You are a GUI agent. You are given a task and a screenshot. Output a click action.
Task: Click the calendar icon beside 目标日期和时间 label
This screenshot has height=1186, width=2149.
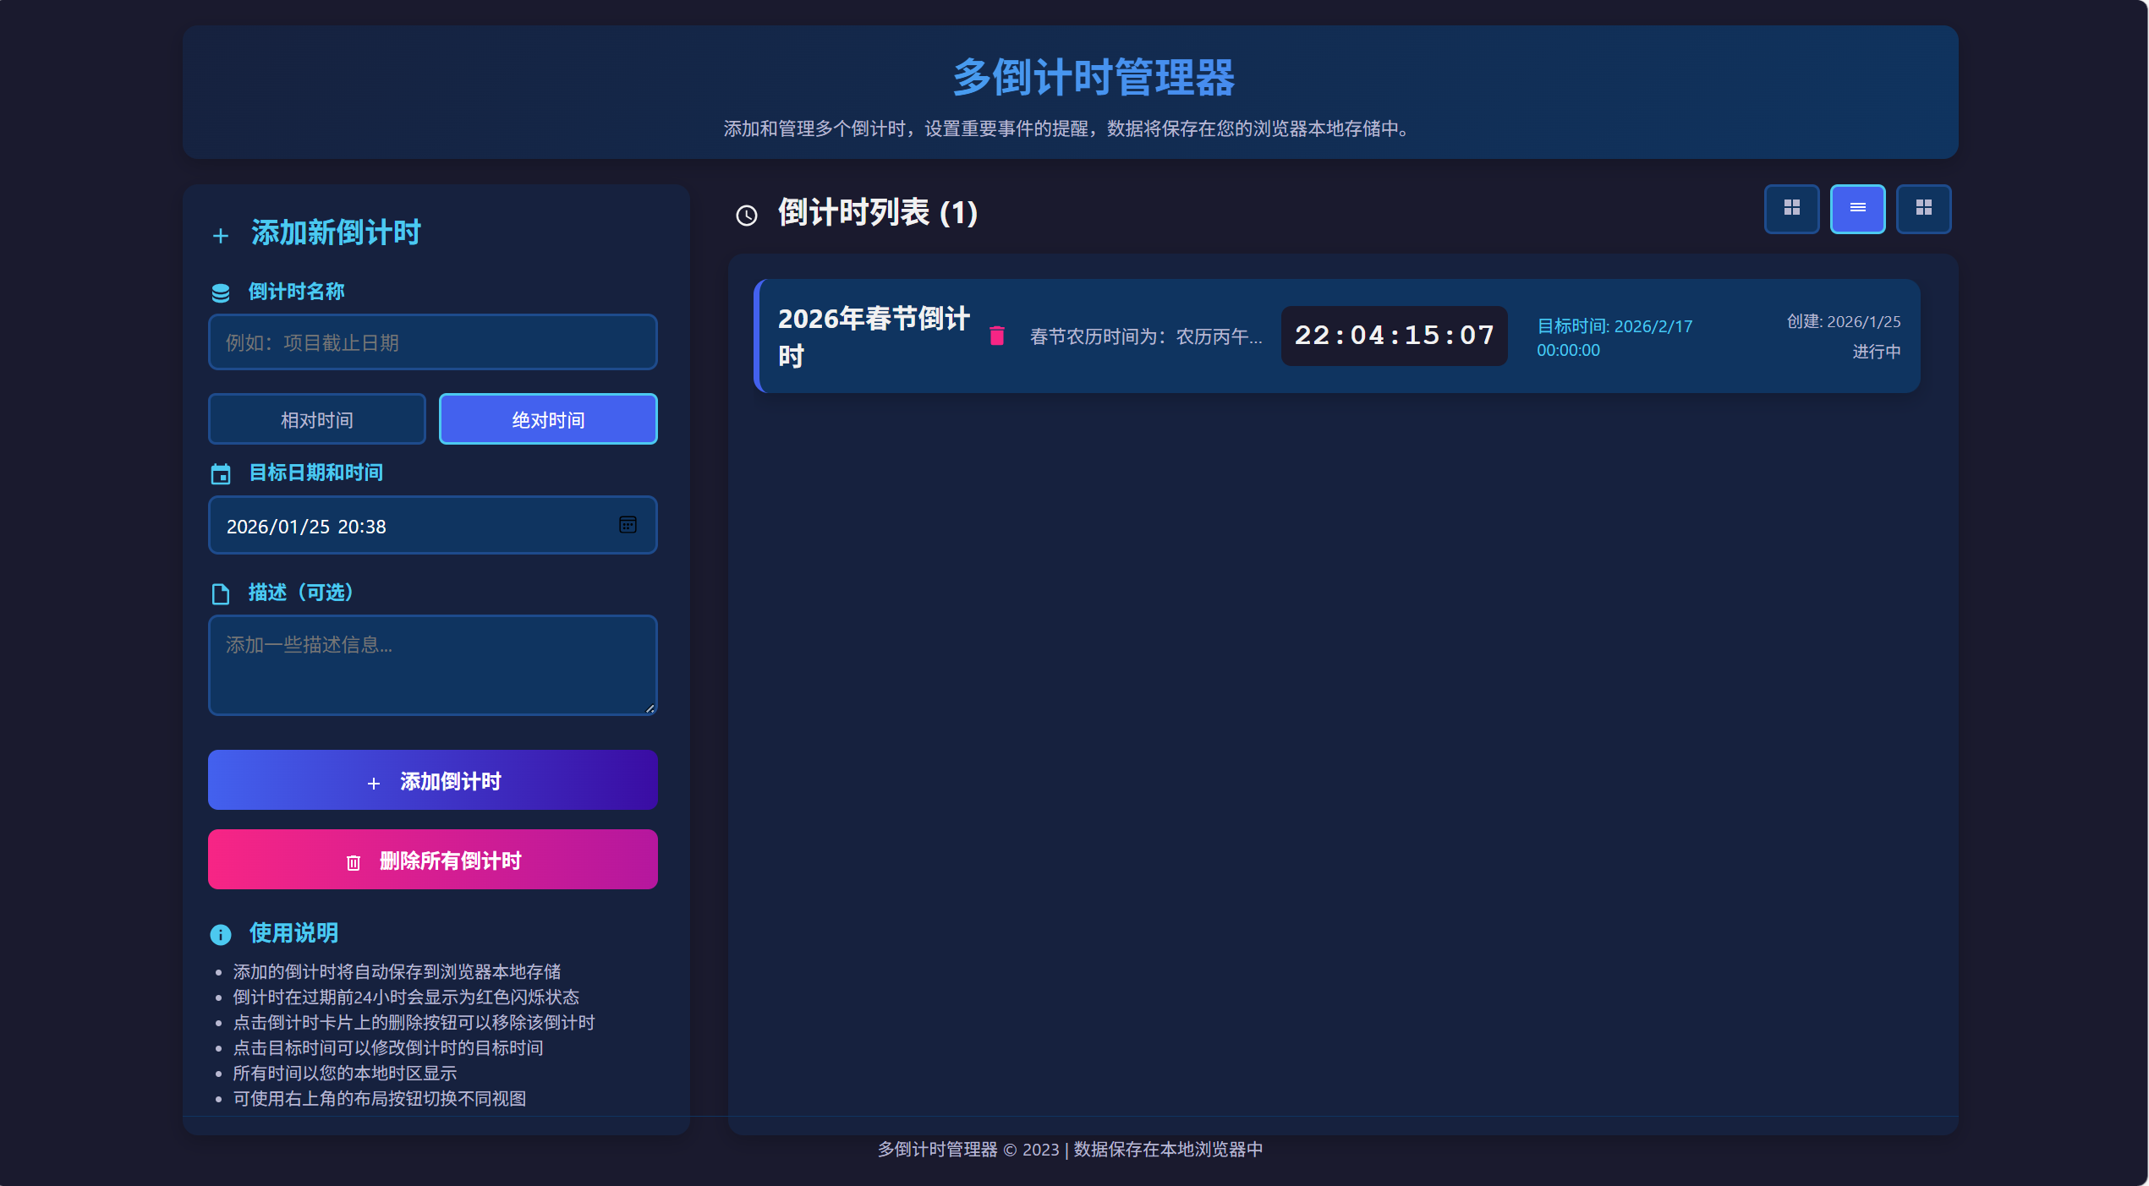(x=221, y=474)
